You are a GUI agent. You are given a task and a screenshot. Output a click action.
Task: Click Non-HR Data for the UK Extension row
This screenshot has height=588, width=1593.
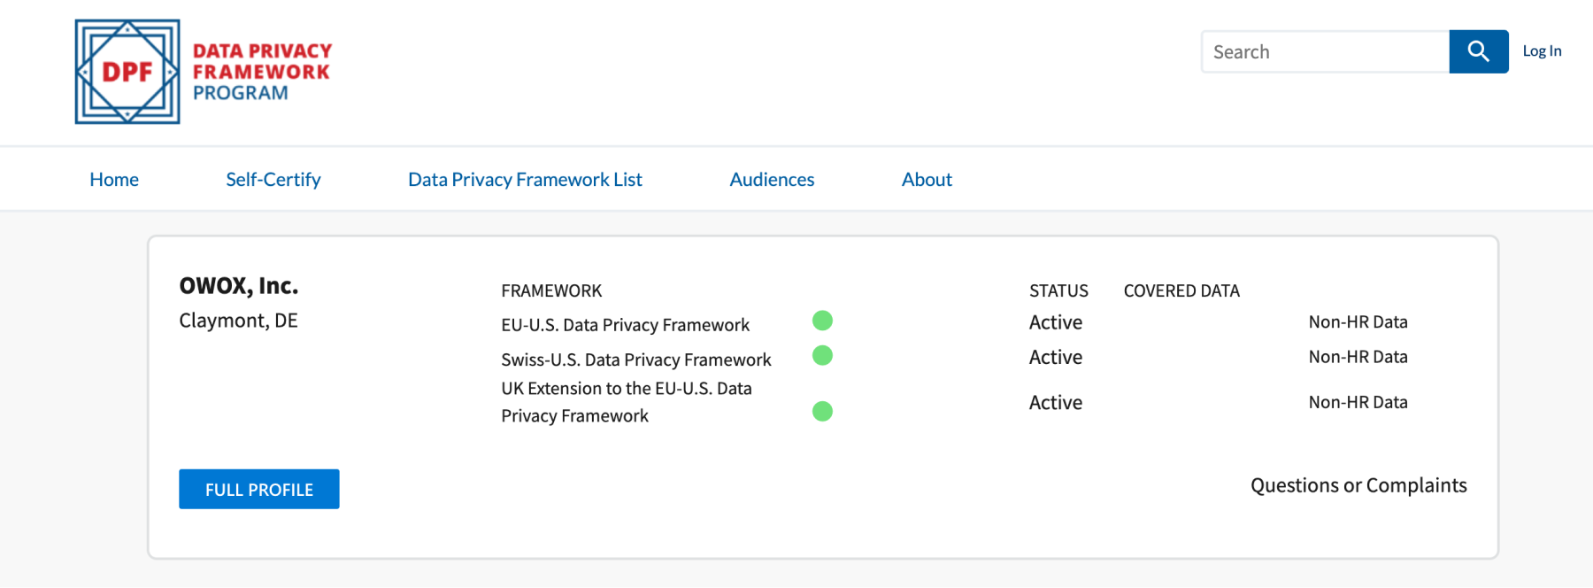tap(1358, 402)
